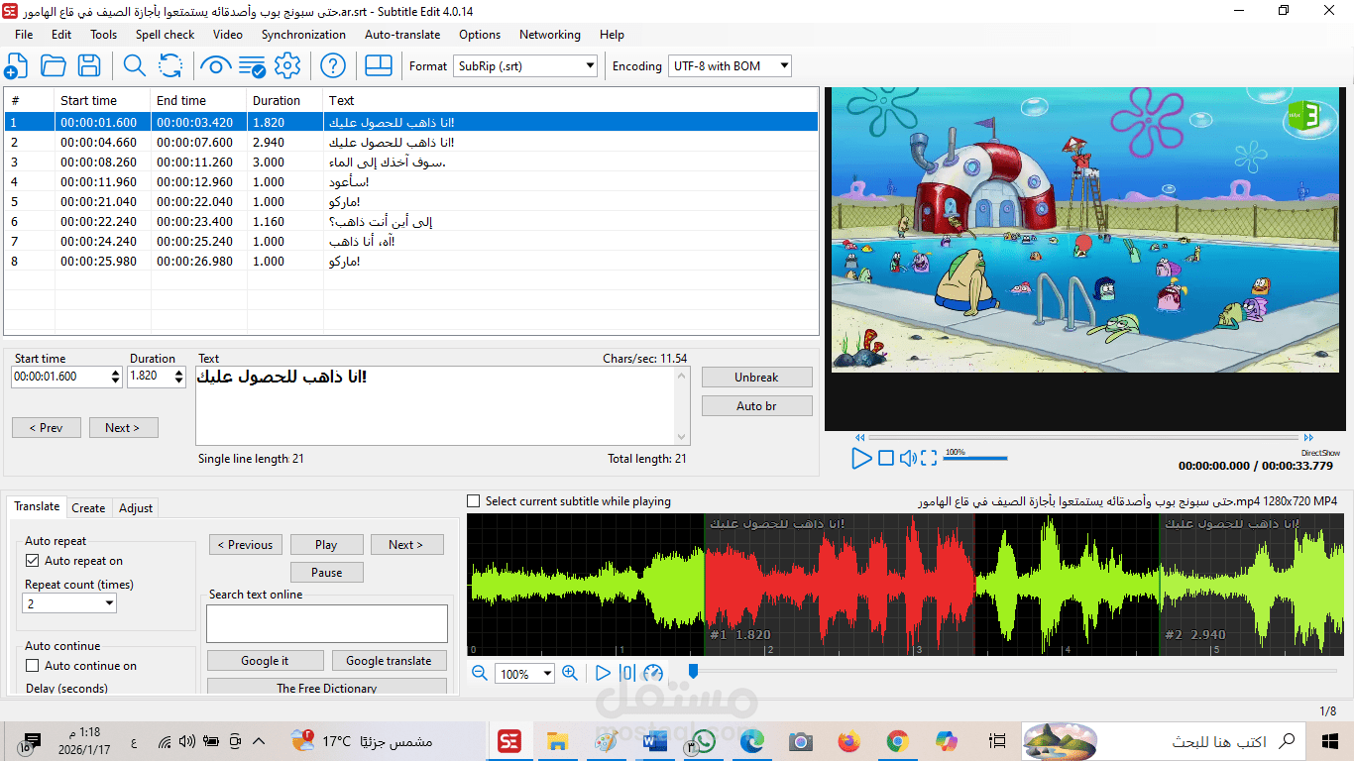Go to previous line with < Prev
Viewport: 1354px width, 761px height.
click(47, 428)
